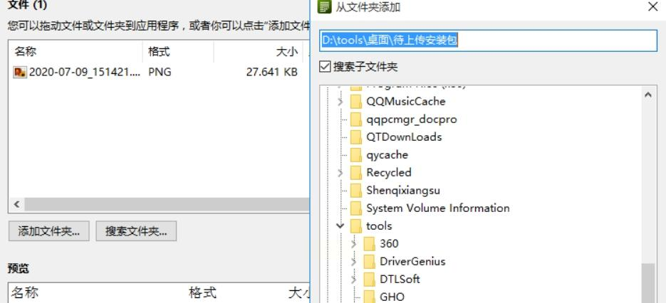
Task: Expand the Recycled tree node
Action: 340,173
